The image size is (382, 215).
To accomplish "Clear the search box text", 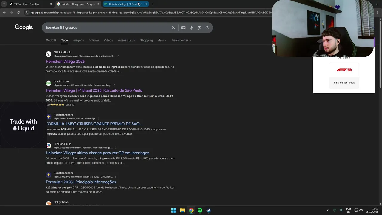I will tap(174, 28).
